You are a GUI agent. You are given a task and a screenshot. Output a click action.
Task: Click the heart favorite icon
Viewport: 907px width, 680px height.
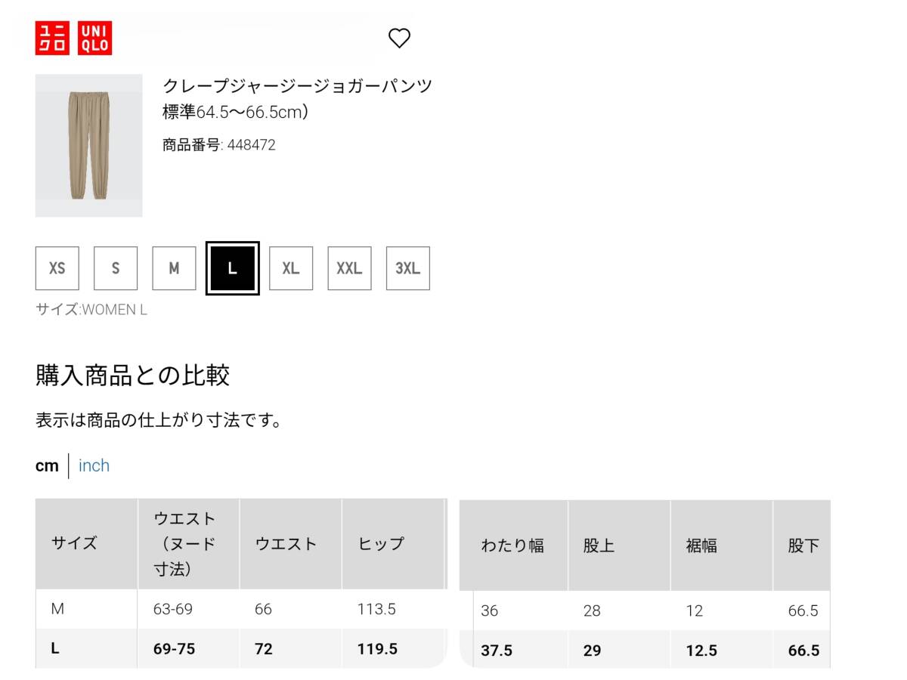pyautogui.click(x=399, y=38)
